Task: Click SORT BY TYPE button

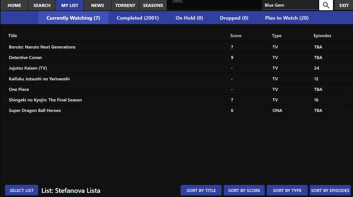Action: click(287, 190)
